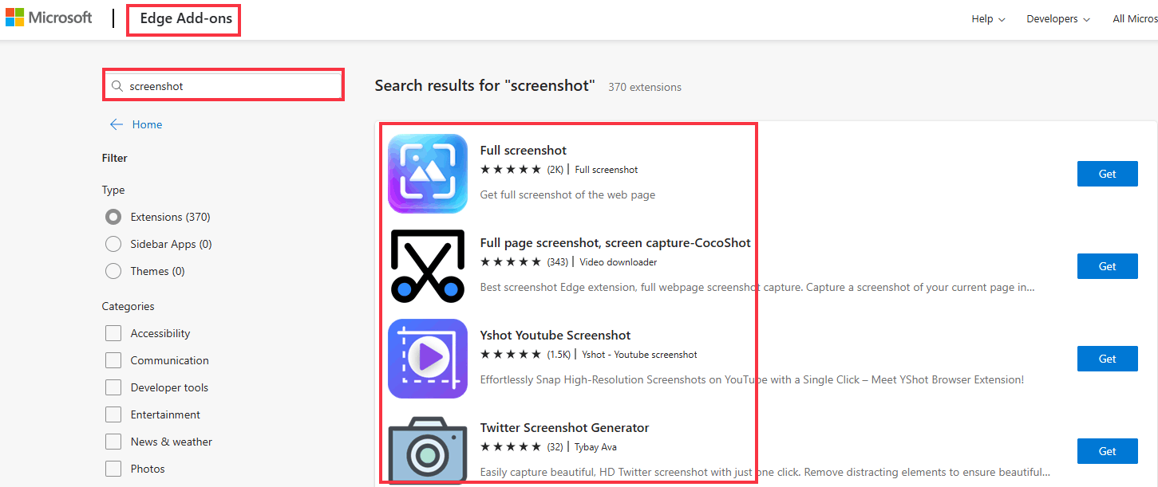Get the Full screenshot extension
Image resolution: width=1158 pixels, height=487 pixels.
pos(1107,174)
